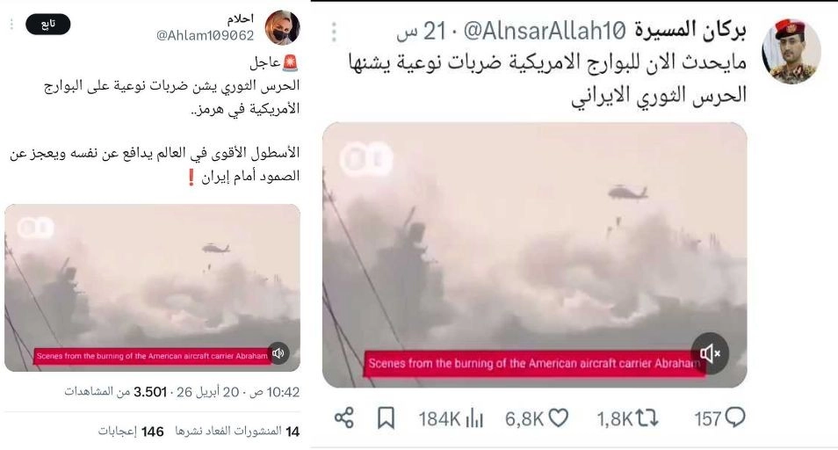
Task: Open replies via the 157 comment icon
Action: click(x=735, y=417)
